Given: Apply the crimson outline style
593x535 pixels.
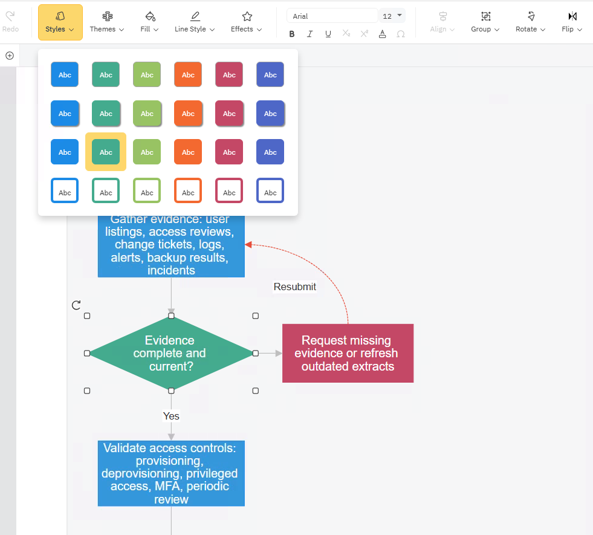Looking at the screenshot, I should (x=229, y=190).
